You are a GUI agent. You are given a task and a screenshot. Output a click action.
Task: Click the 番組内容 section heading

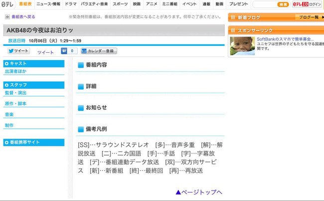pyautogui.click(x=96, y=65)
